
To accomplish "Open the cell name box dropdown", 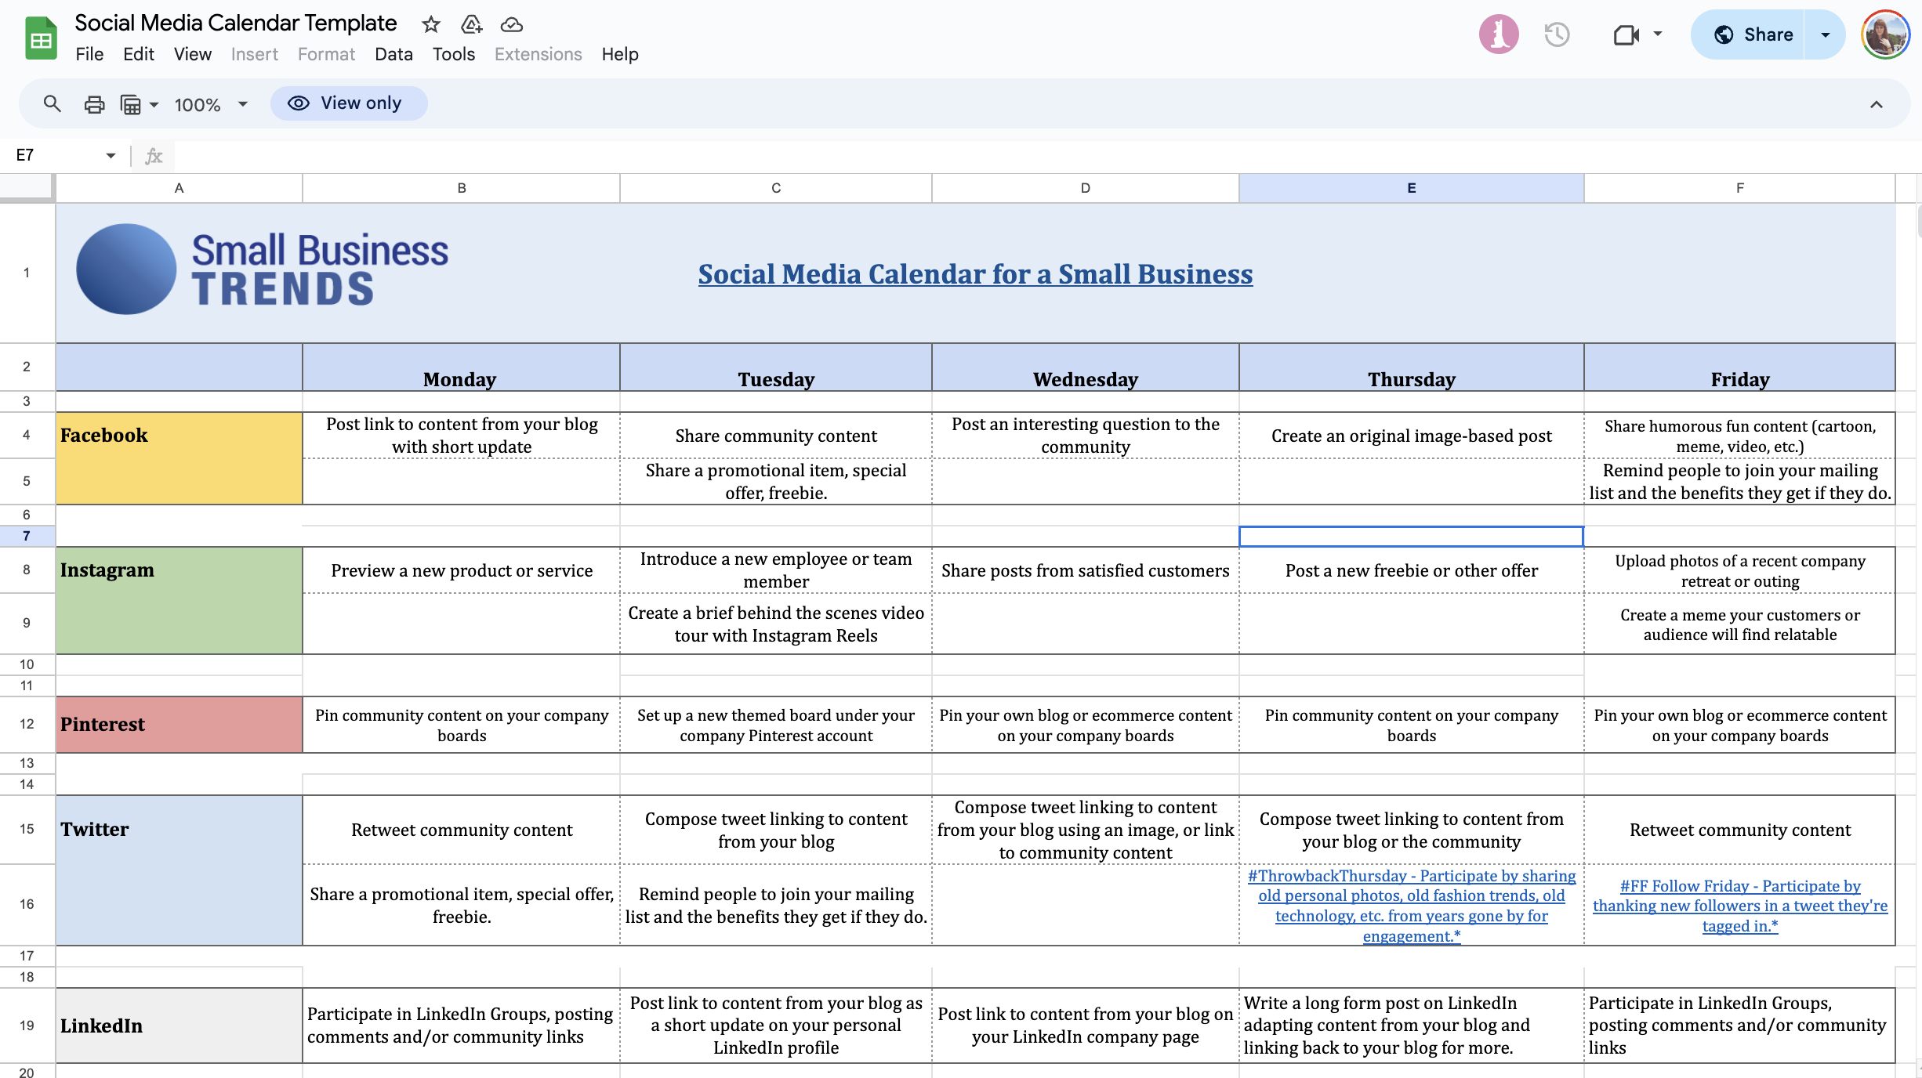I will 111,155.
